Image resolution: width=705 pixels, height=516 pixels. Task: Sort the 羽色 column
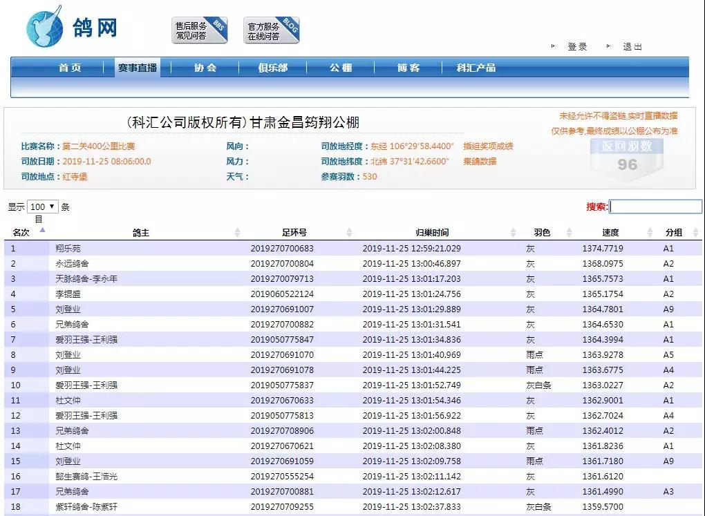click(x=570, y=232)
